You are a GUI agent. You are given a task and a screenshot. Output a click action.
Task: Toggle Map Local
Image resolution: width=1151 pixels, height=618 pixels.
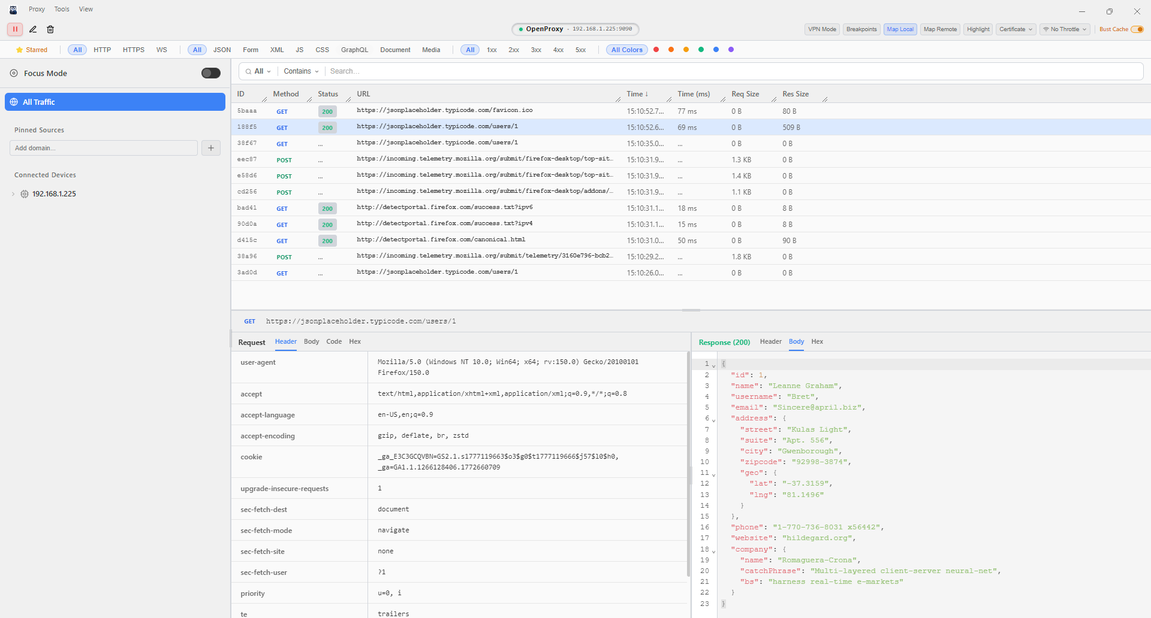coord(900,29)
